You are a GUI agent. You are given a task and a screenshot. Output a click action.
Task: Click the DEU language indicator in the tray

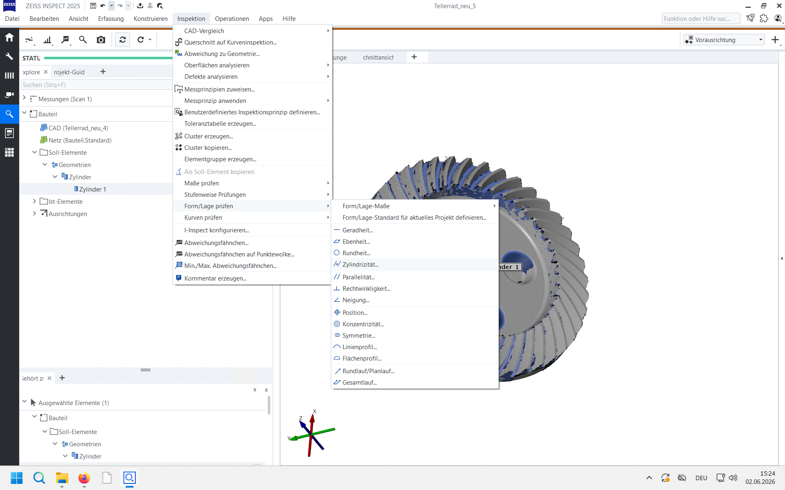(701, 478)
